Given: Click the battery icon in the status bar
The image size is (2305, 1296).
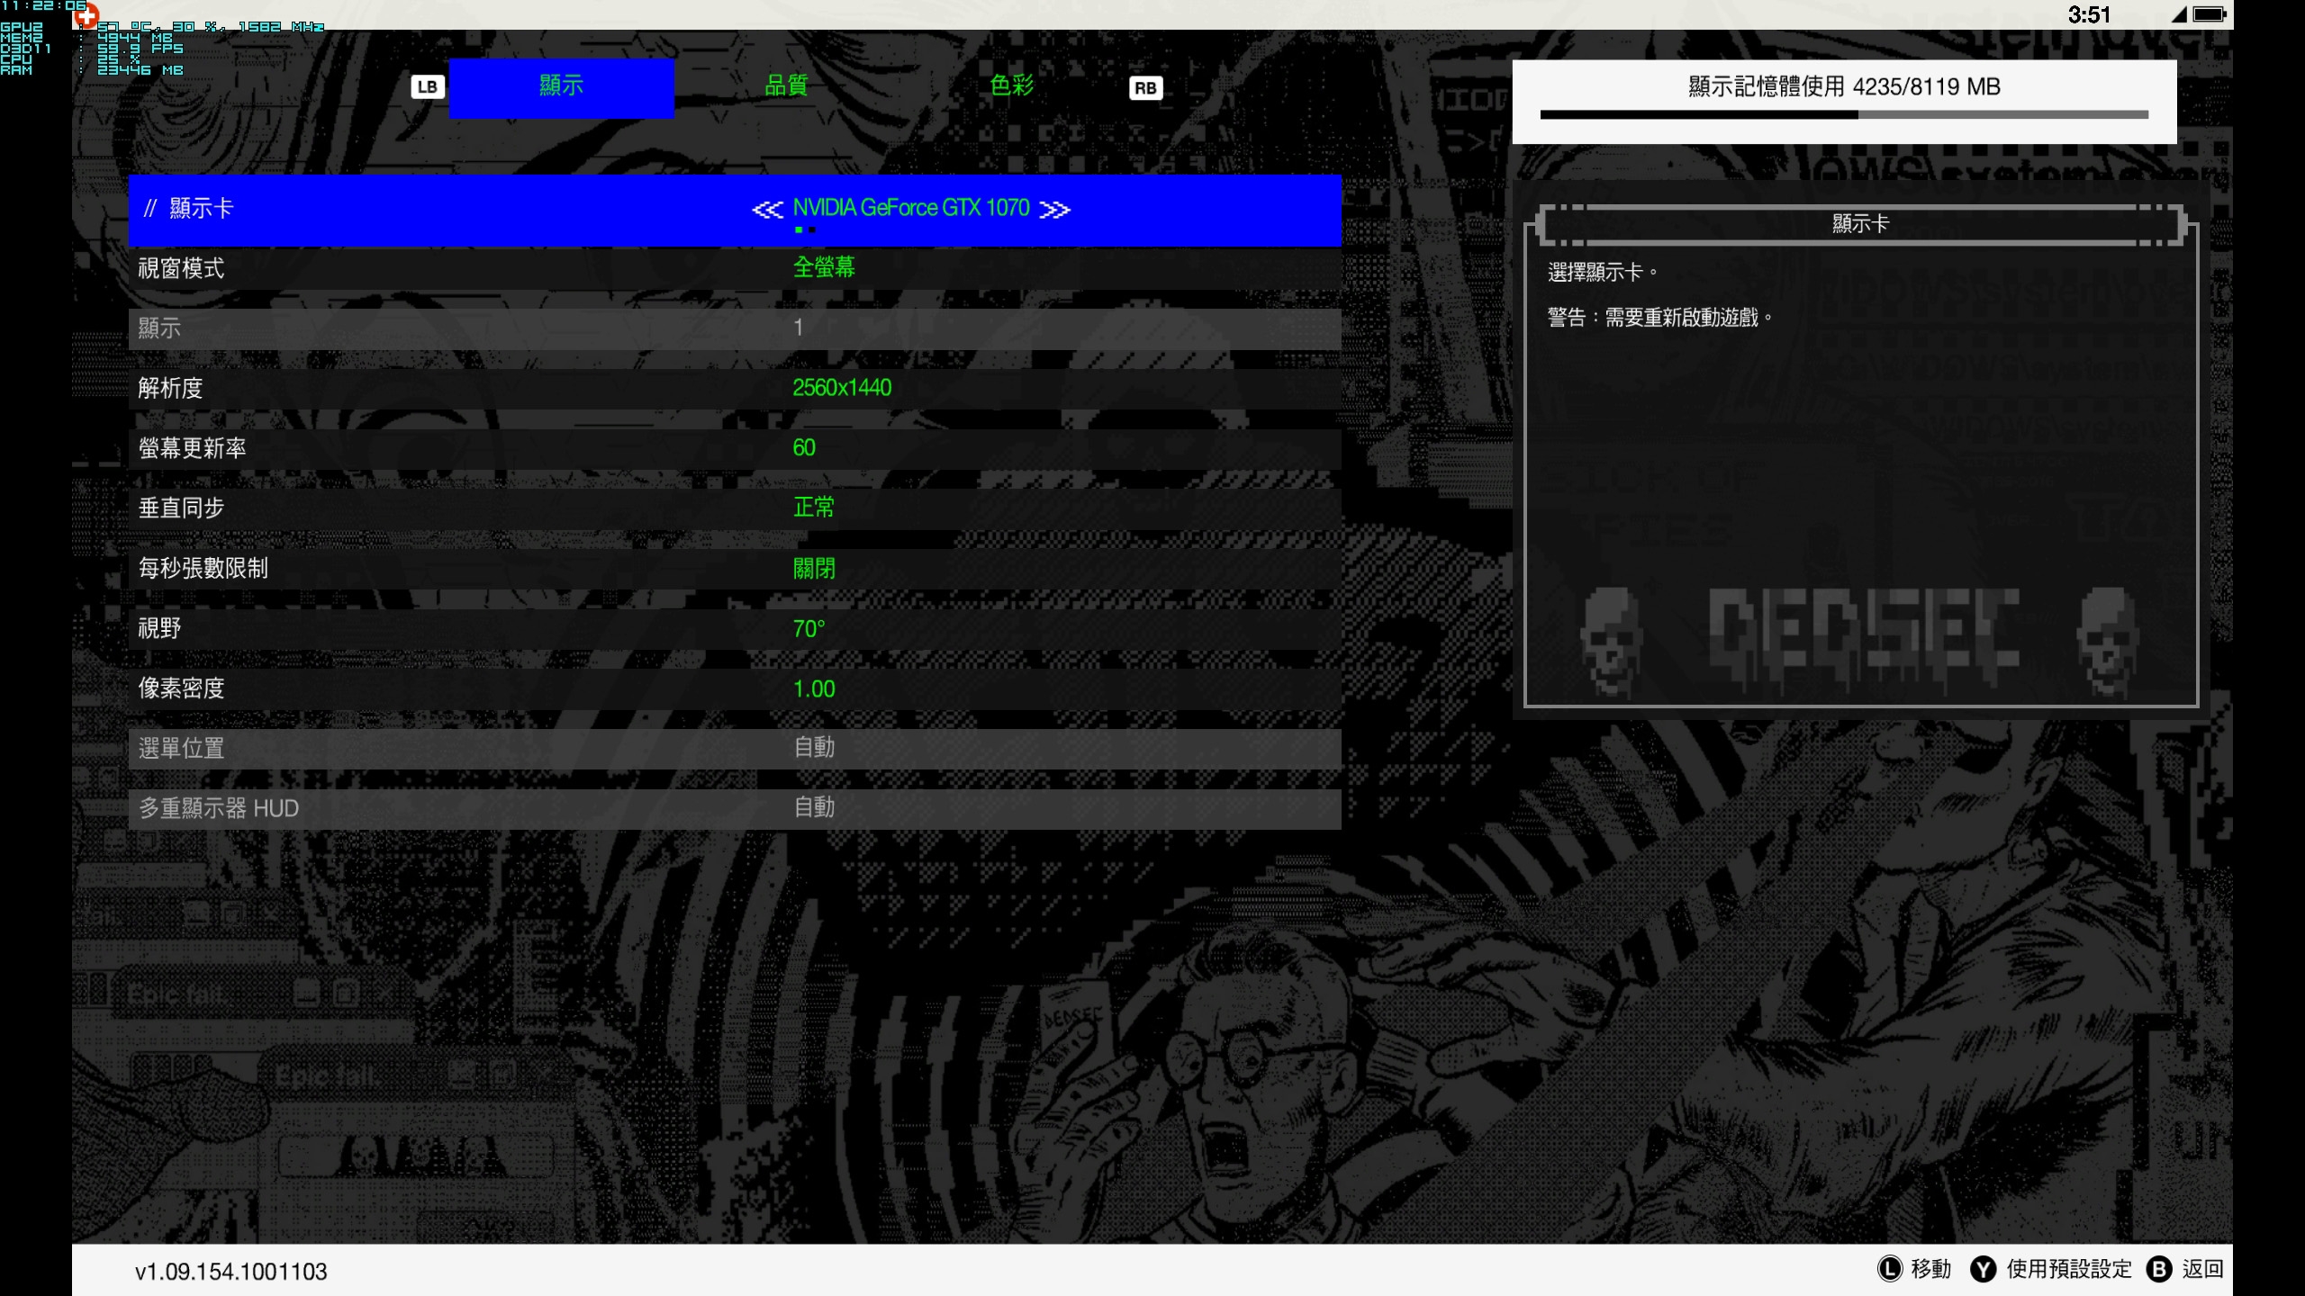Looking at the screenshot, I should (x=2210, y=14).
